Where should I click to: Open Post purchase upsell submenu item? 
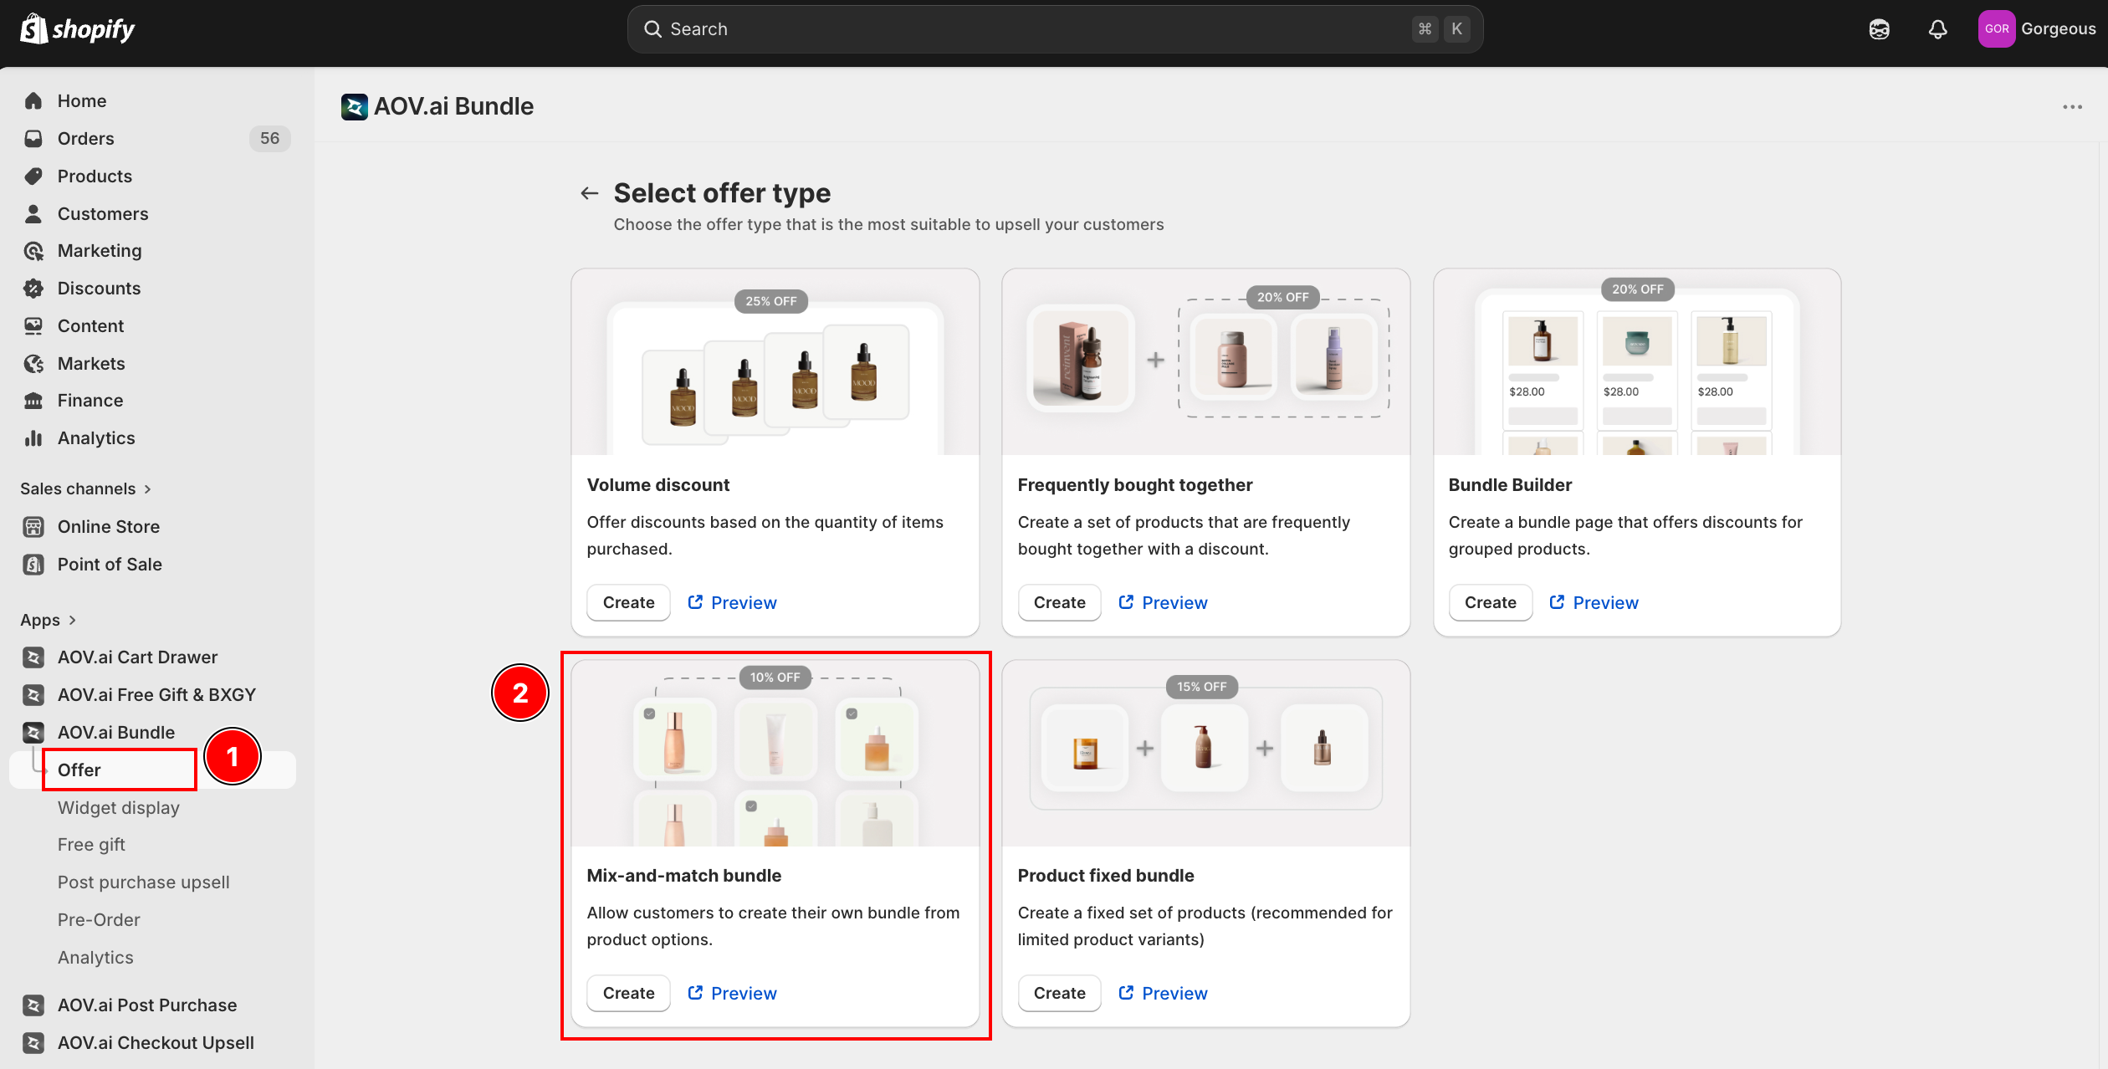click(x=144, y=882)
